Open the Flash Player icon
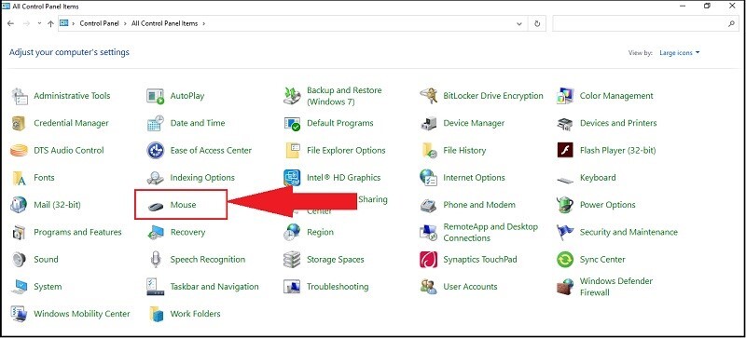 point(565,150)
